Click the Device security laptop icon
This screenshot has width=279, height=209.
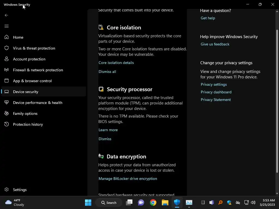point(7,92)
